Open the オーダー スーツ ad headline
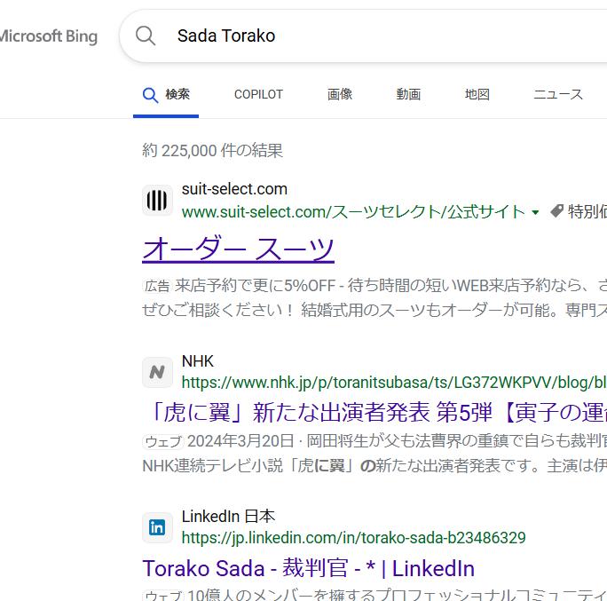 (x=238, y=249)
